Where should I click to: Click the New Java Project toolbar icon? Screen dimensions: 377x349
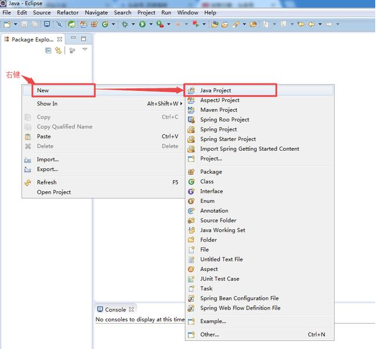point(83,24)
